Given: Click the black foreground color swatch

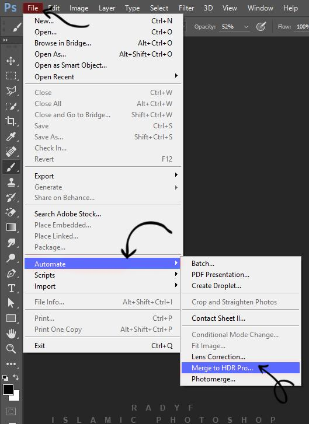Looking at the screenshot, I should tap(8, 390).
